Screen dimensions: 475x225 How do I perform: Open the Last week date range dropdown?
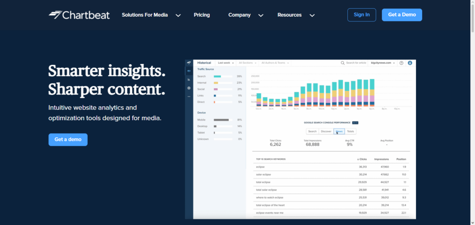pyautogui.click(x=226, y=63)
